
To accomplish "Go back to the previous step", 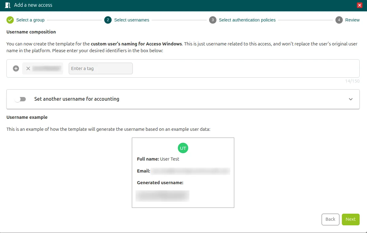I will (330, 219).
